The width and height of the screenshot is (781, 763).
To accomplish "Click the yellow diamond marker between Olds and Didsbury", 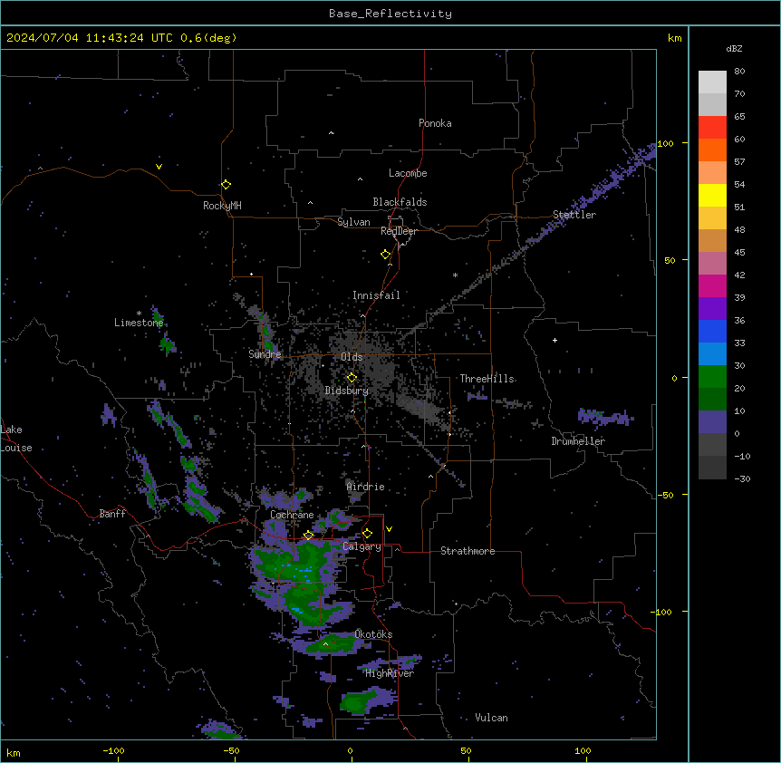I will pyautogui.click(x=352, y=378).
